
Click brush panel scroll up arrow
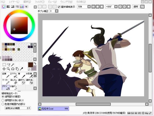pos(35,74)
